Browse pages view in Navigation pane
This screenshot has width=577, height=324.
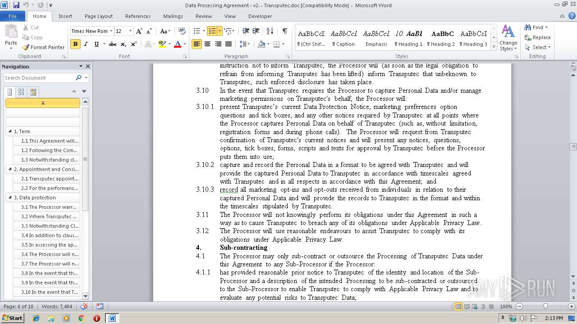(x=21, y=92)
